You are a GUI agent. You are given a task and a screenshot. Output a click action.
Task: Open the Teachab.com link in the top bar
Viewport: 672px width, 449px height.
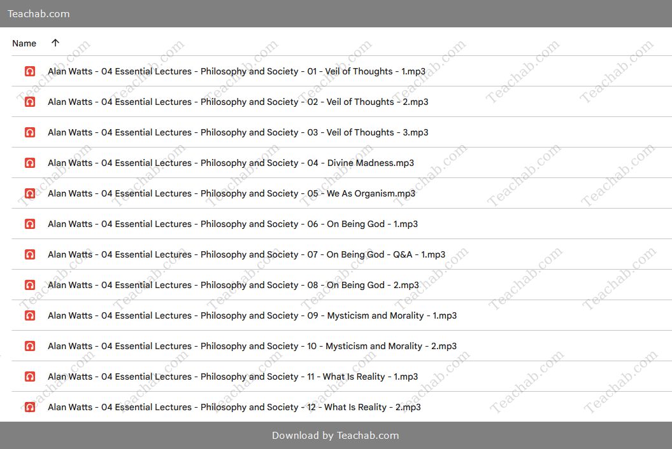coord(39,14)
